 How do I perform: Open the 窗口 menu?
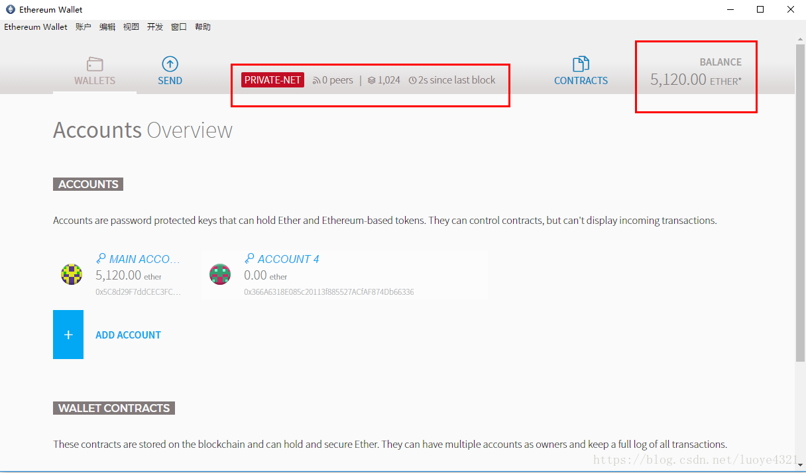point(179,27)
